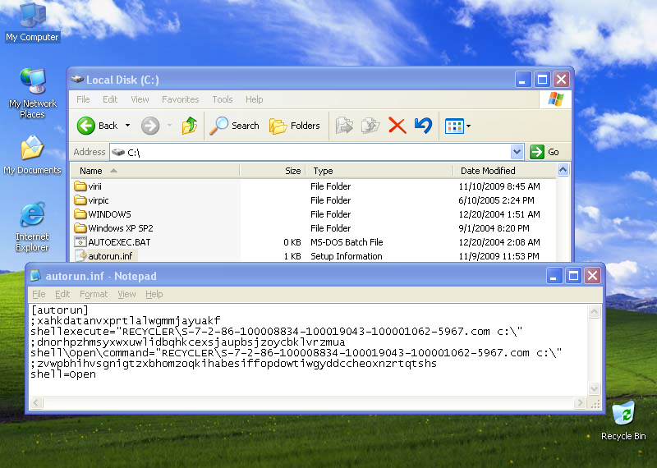The width and height of the screenshot is (657, 468).
Task: Open the Back history dropdown arrow
Action: 128,126
